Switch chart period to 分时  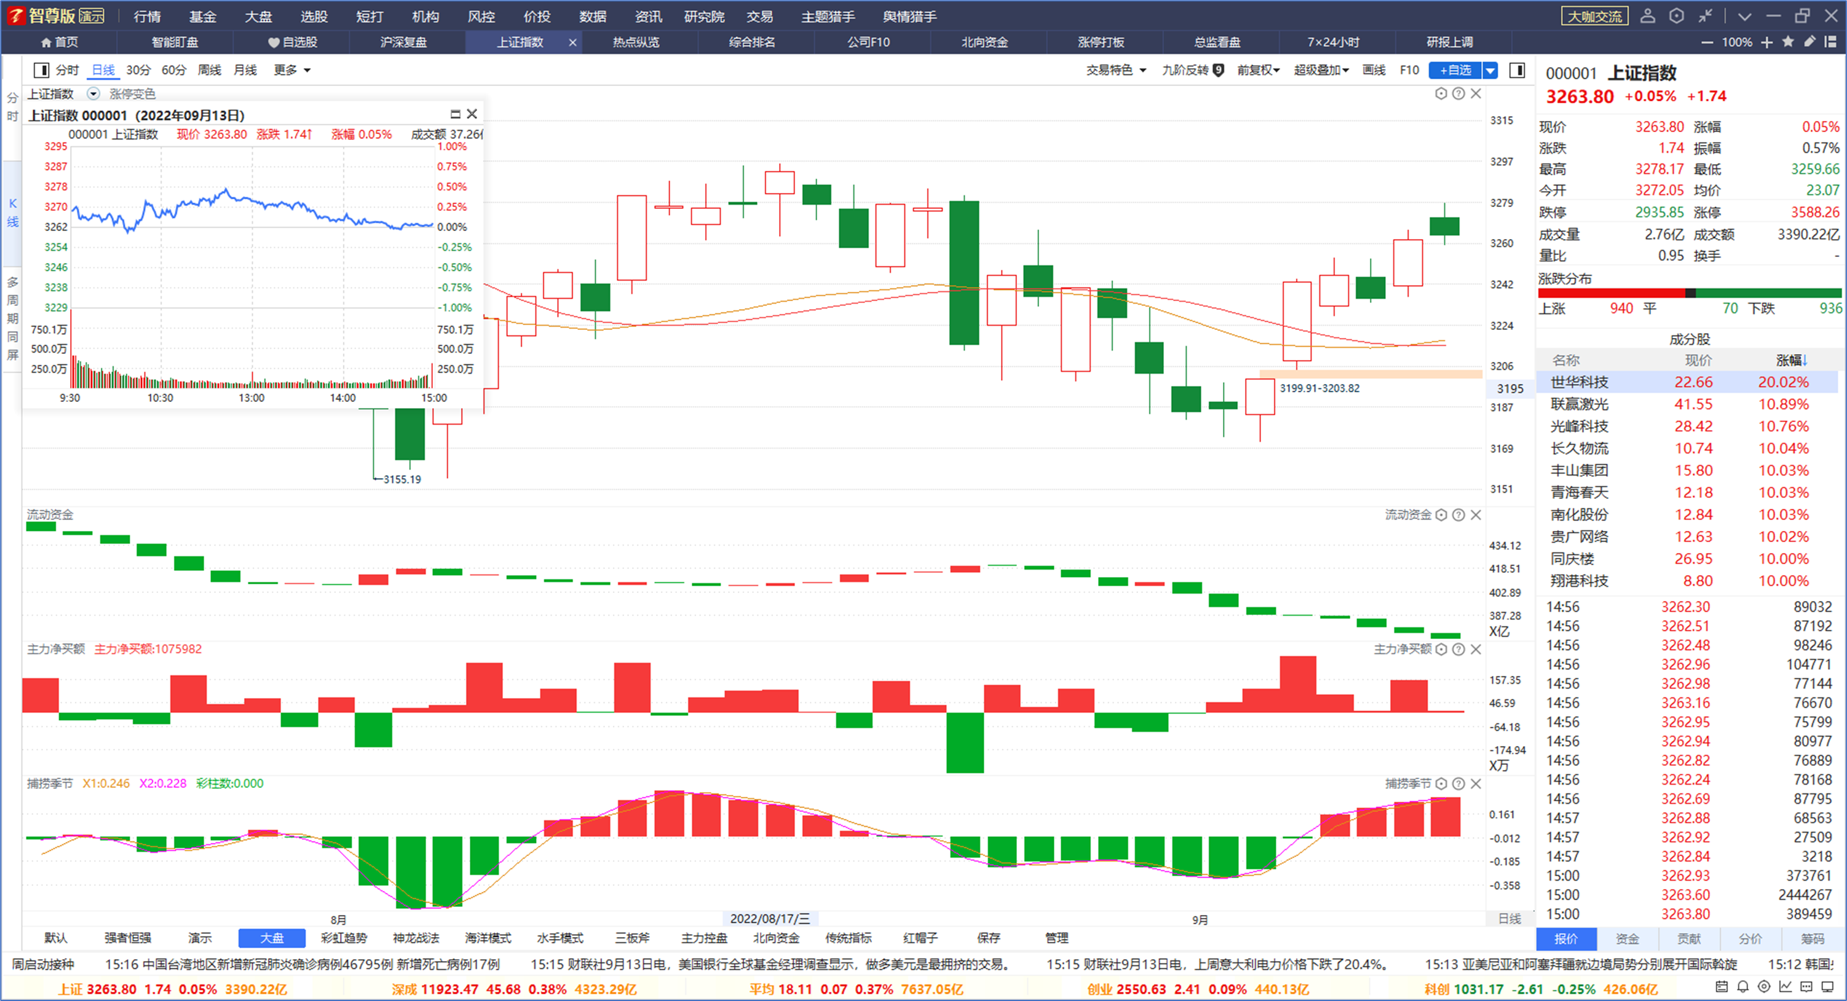click(66, 70)
